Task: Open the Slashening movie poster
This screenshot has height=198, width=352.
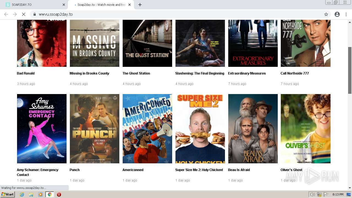Action: point(200,43)
